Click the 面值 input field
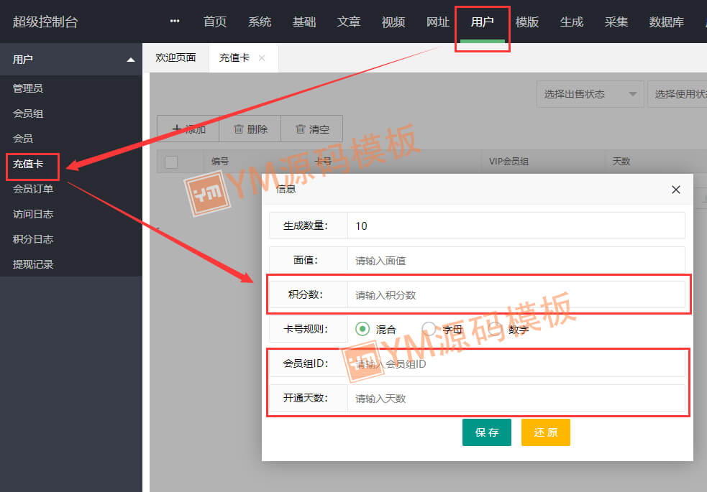This screenshot has width=707, height=492. [516, 260]
